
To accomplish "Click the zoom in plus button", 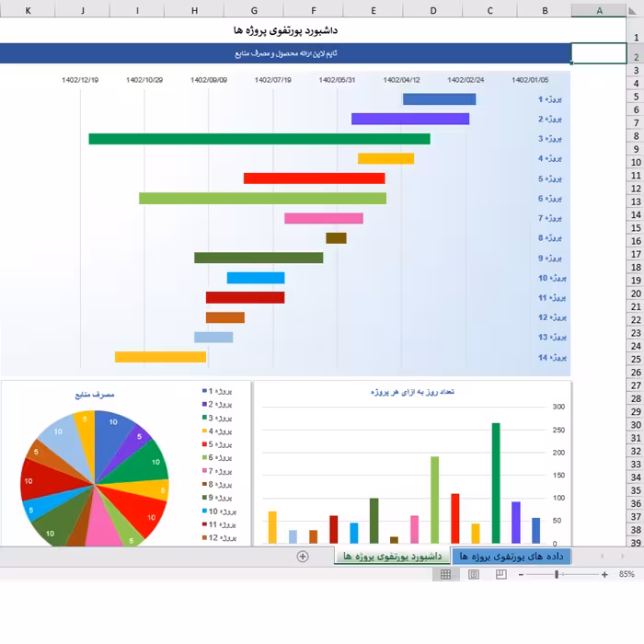I will [x=604, y=574].
